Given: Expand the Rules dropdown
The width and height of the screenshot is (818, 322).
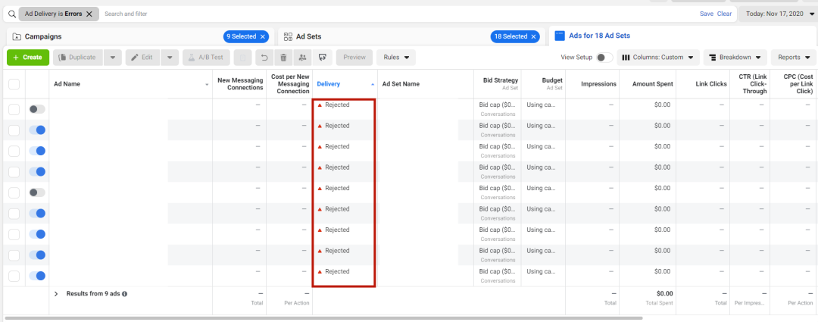Looking at the screenshot, I should [x=396, y=57].
